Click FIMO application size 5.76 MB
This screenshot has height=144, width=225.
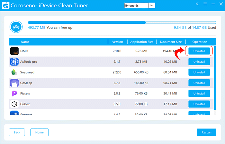coord(141,51)
